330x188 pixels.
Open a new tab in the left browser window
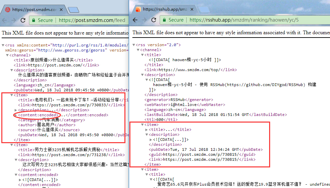[74, 10]
